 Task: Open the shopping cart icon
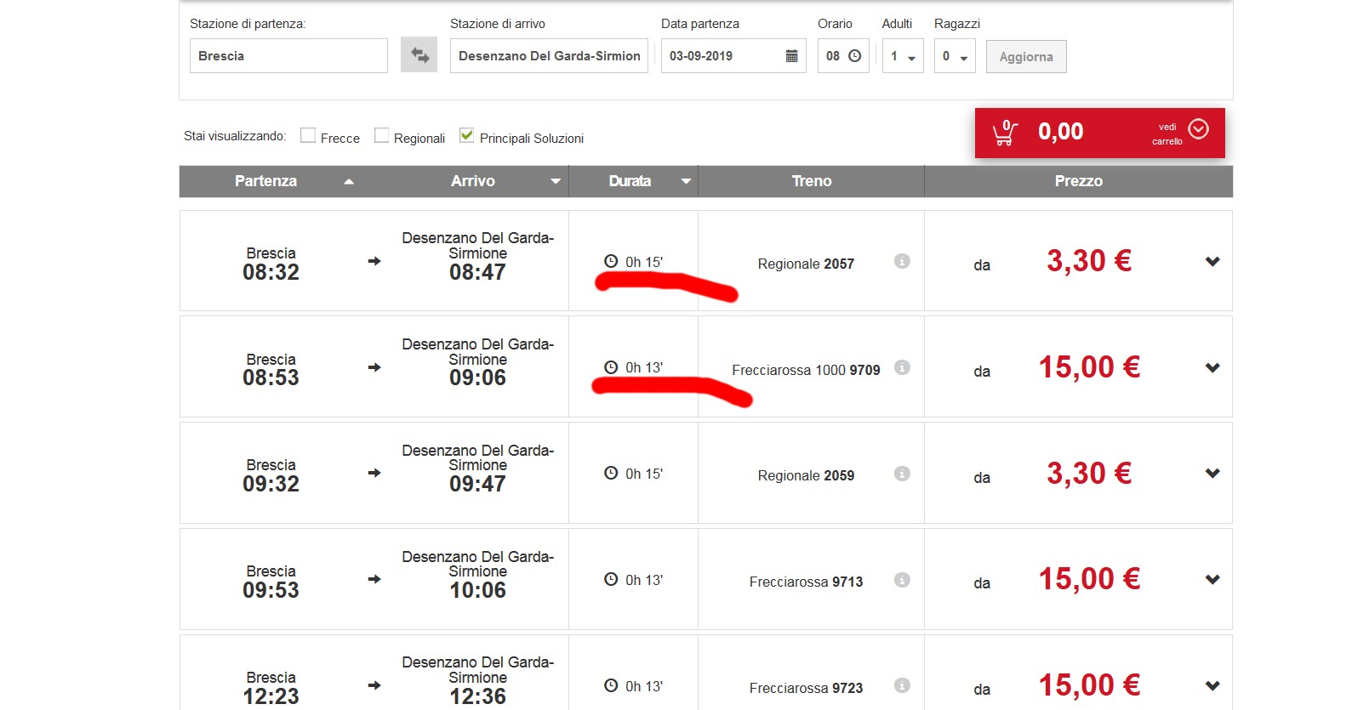1005,133
